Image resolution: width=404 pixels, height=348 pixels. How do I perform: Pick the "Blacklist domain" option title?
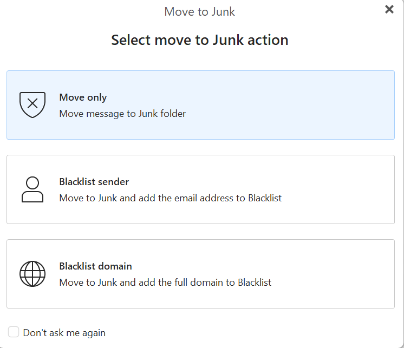pyautogui.click(x=95, y=266)
